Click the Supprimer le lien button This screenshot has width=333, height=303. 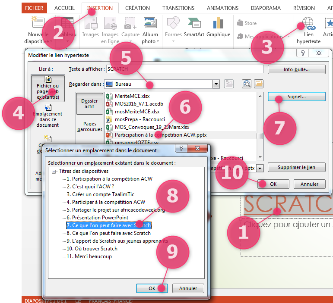coord(296,167)
